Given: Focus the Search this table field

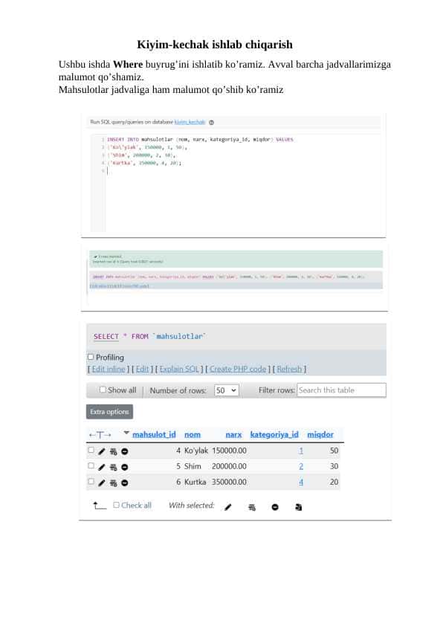Looking at the screenshot, I should tap(342, 390).
